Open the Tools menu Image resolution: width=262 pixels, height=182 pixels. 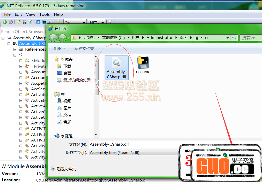point(45,14)
